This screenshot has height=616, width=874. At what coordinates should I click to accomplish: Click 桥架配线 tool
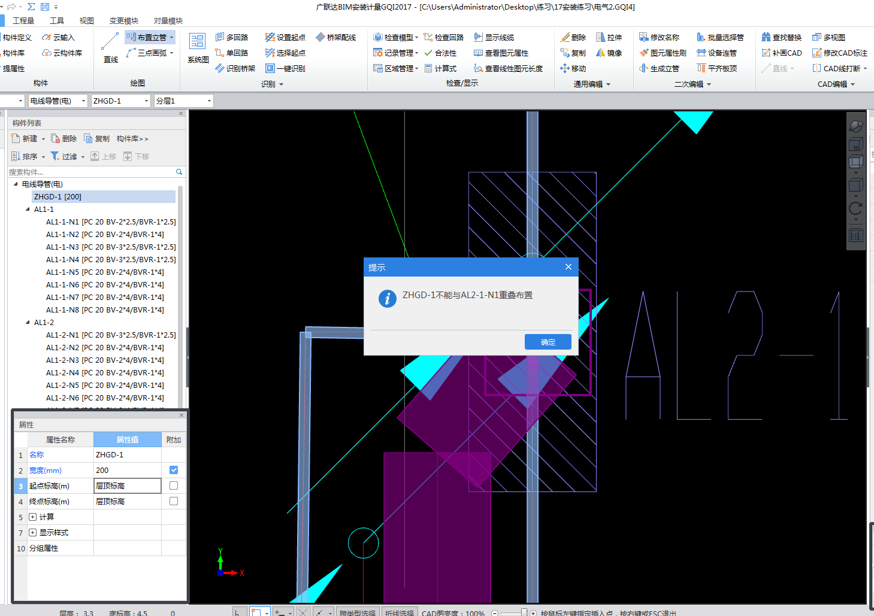[336, 37]
